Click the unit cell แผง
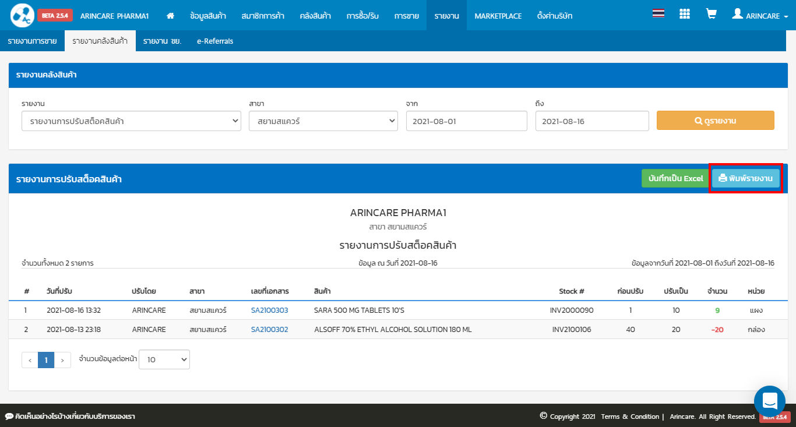Image resolution: width=796 pixels, height=427 pixels. 756,310
